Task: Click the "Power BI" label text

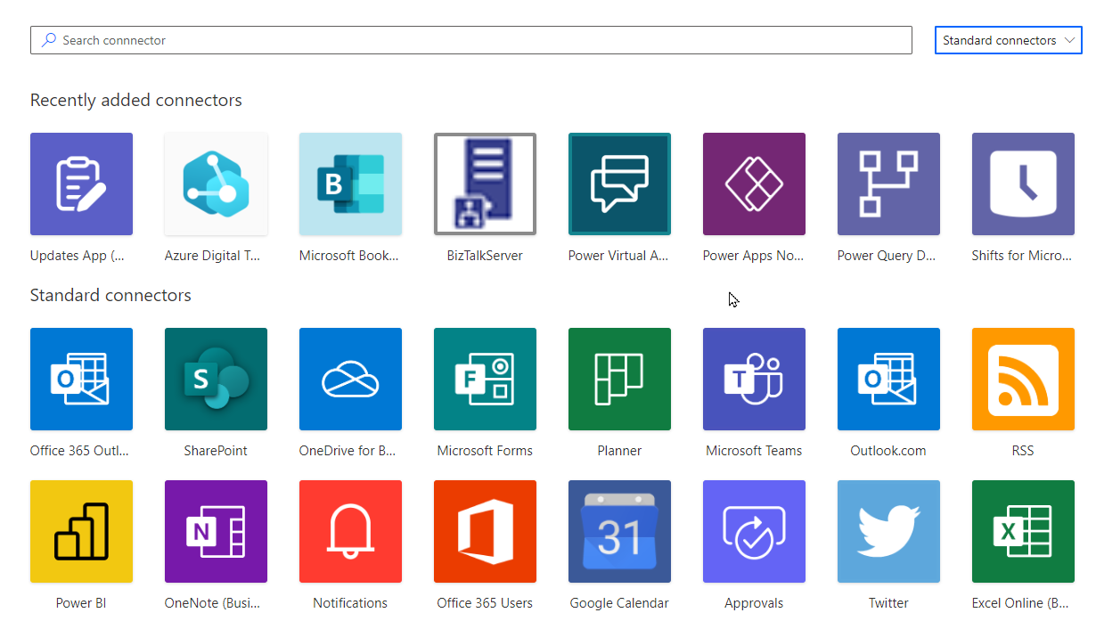Action: click(x=81, y=603)
